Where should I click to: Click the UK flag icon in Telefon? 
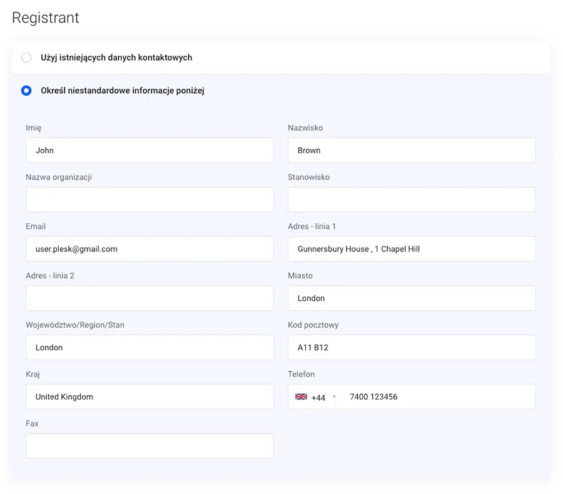301,396
